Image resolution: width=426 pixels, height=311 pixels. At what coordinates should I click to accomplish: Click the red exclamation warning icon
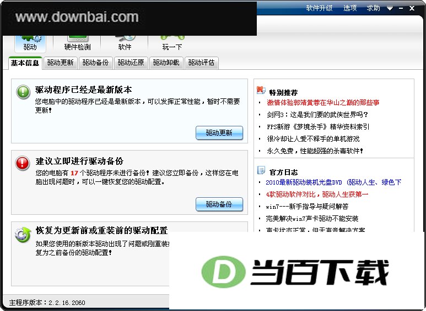(x=23, y=163)
